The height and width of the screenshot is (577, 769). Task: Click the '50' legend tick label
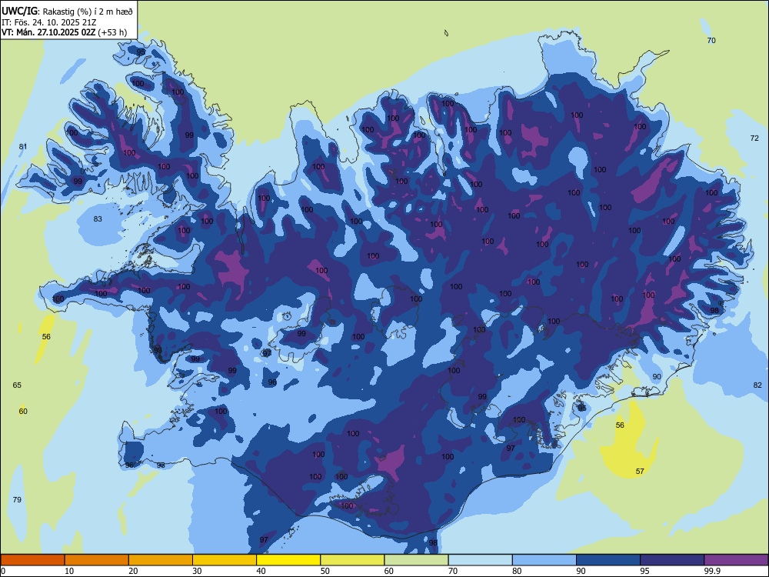click(325, 571)
